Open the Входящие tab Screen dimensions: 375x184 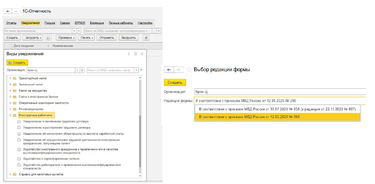pyautogui.click(x=97, y=23)
